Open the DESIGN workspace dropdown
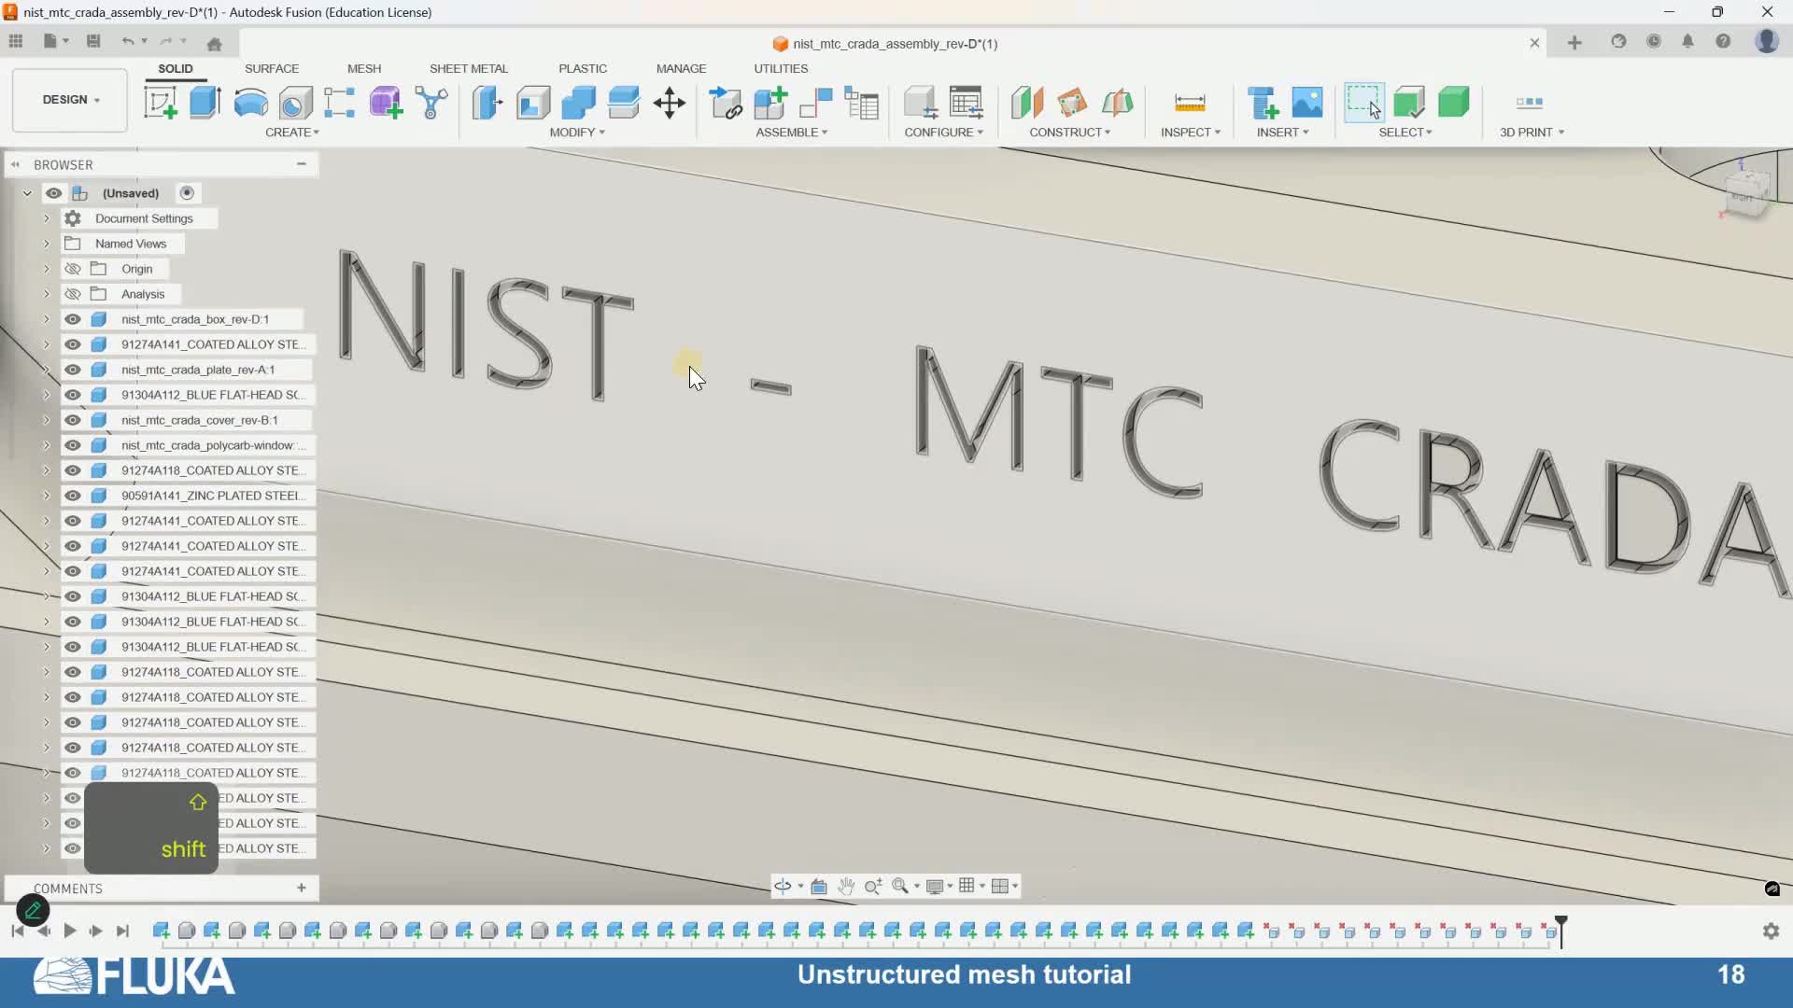Viewport: 1793px width, 1008px height. [x=70, y=100]
